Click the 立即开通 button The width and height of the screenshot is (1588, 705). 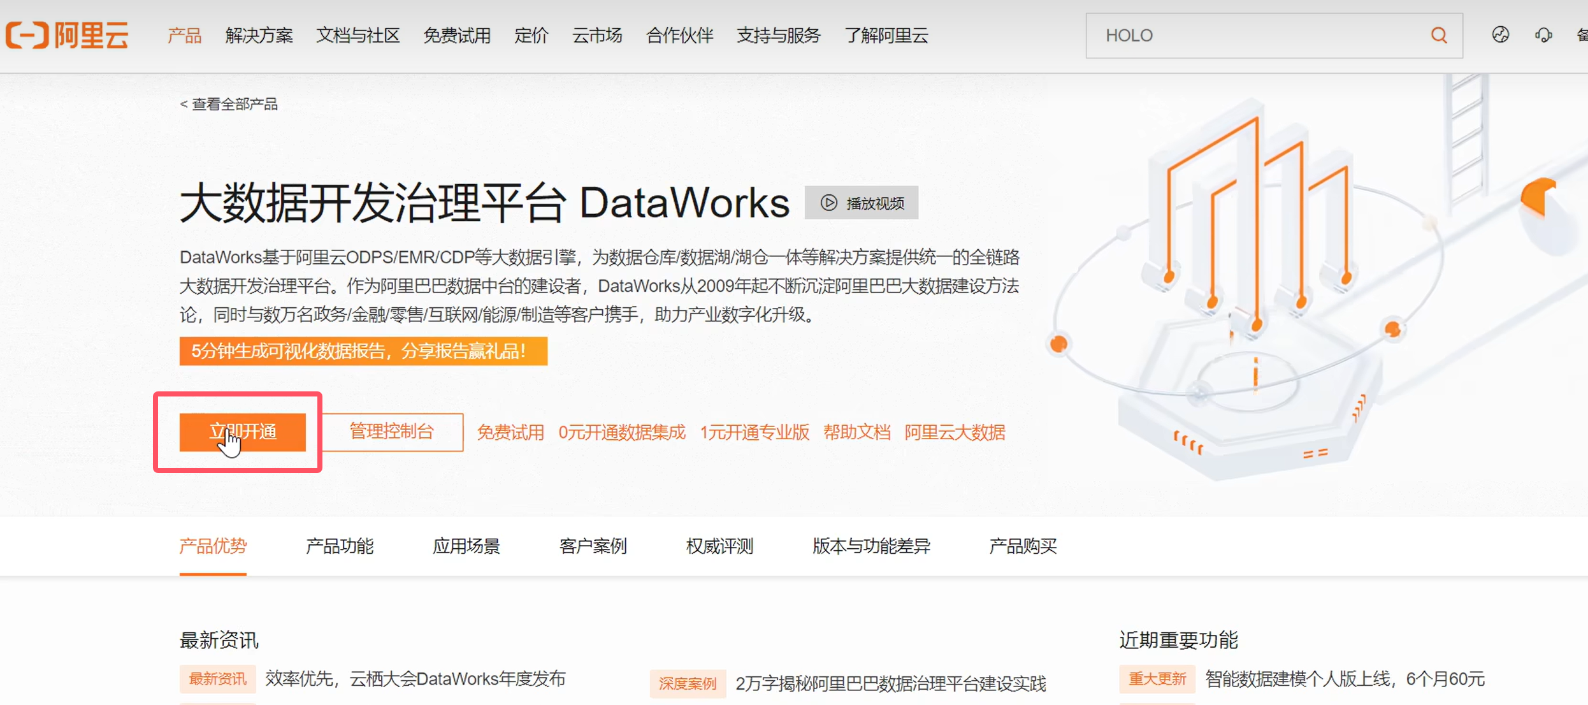click(x=243, y=432)
